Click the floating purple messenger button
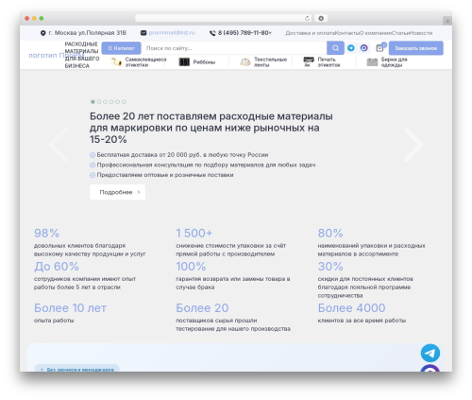Viewport: 472px width, 400px height. coord(430,368)
